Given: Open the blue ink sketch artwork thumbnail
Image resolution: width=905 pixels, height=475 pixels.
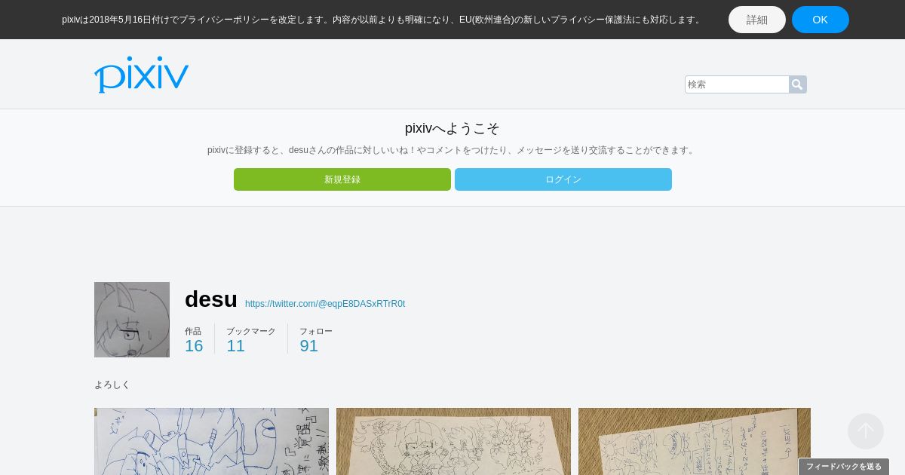Looking at the screenshot, I should point(211,441).
